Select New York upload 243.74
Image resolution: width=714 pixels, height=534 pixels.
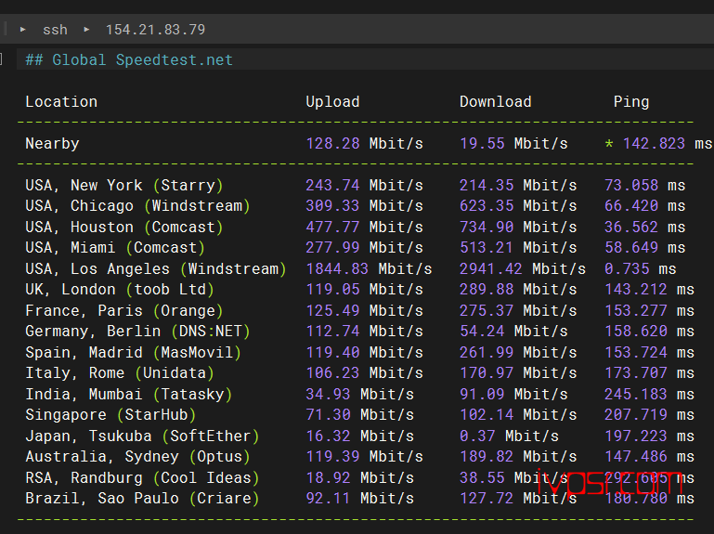(x=332, y=186)
